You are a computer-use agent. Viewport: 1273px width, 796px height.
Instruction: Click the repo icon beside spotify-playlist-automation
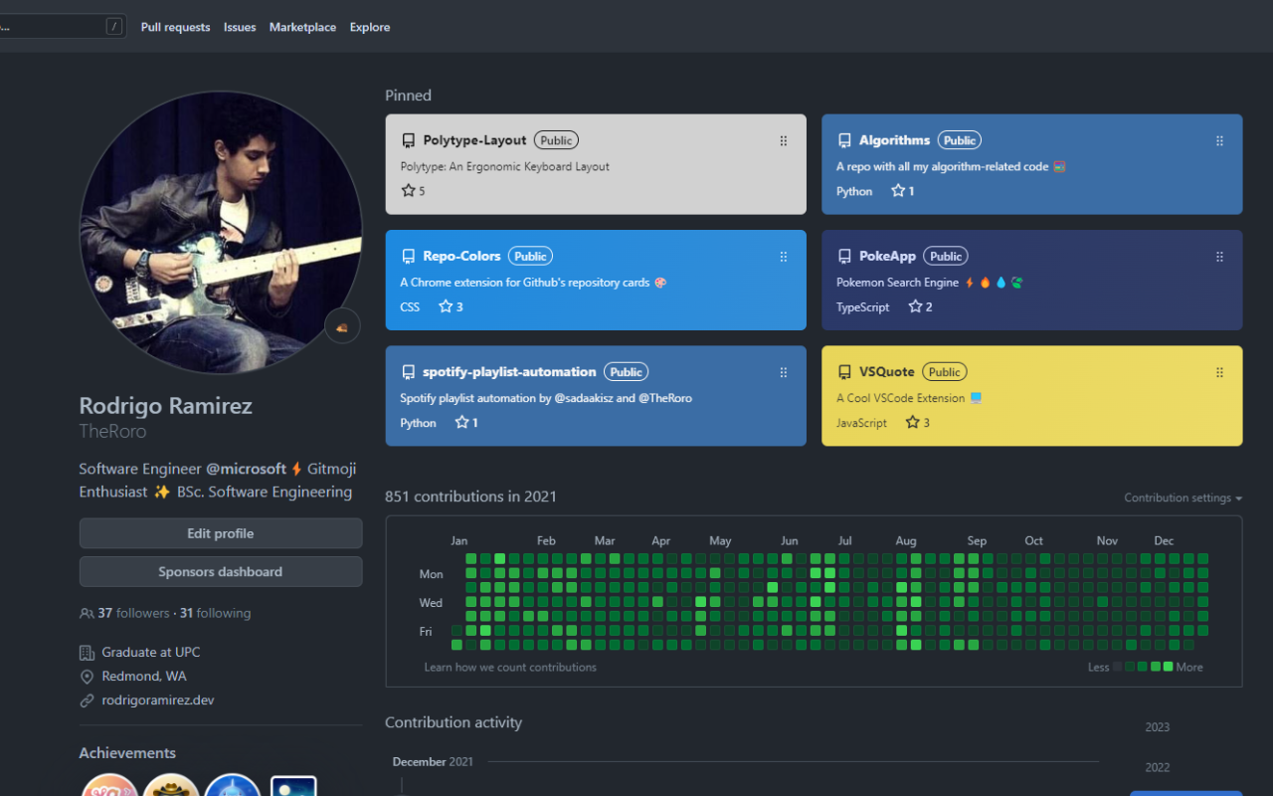[x=408, y=372]
